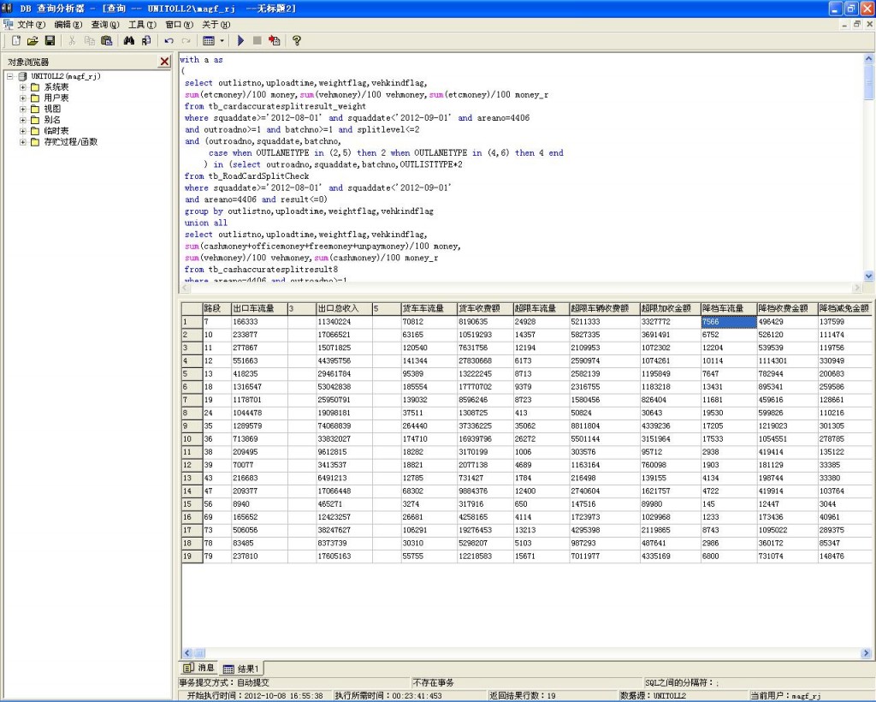The height and width of the screenshot is (702, 876).
Task: Click the Find binoculars icon
Action: coord(129,40)
